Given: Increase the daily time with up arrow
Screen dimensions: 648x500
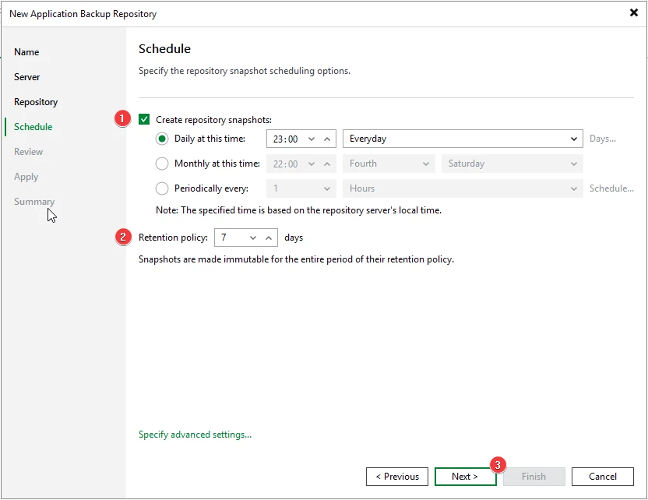Looking at the screenshot, I should [327, 139].
